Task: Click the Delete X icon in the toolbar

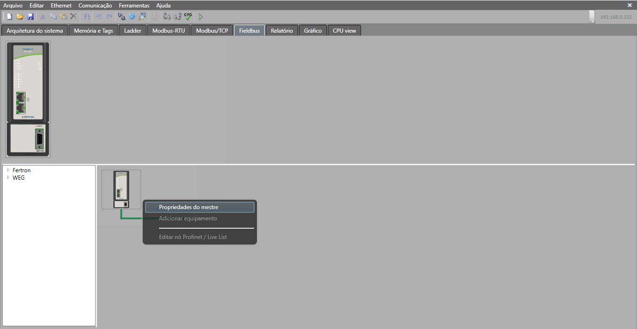Action: pyautogui.click(x=73, y=17)
